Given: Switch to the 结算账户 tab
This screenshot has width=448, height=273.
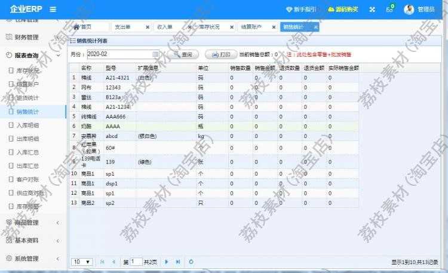Looking at the screenshot, I should tap(251, 27).
